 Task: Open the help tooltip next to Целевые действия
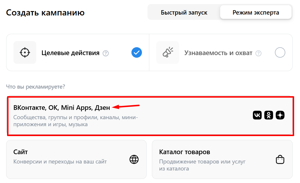coord(106,53)
